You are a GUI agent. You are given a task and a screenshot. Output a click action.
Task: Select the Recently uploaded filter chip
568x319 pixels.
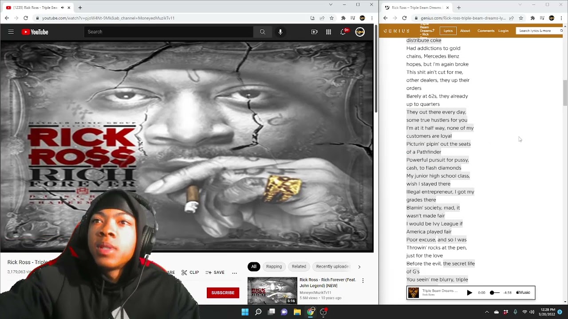333,266
